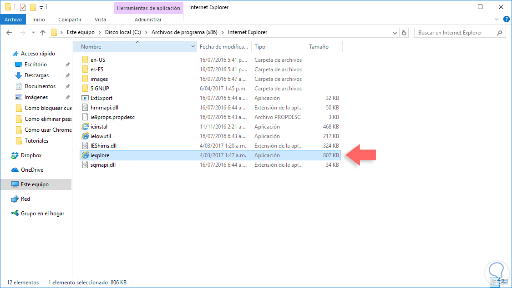
Task: Switch to the Inicio ribbon tab
Action: [x=39, y=20]
